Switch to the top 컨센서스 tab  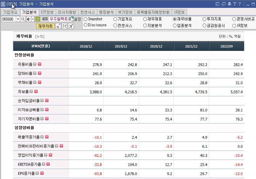(x=88, y=12)
